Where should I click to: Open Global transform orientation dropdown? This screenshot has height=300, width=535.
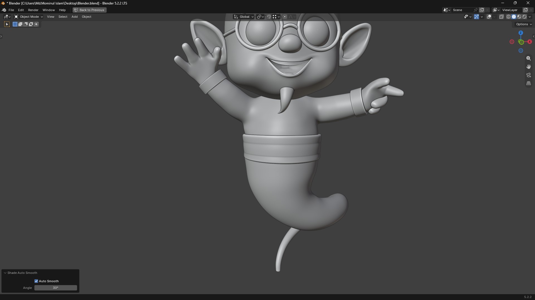point(244,17)
